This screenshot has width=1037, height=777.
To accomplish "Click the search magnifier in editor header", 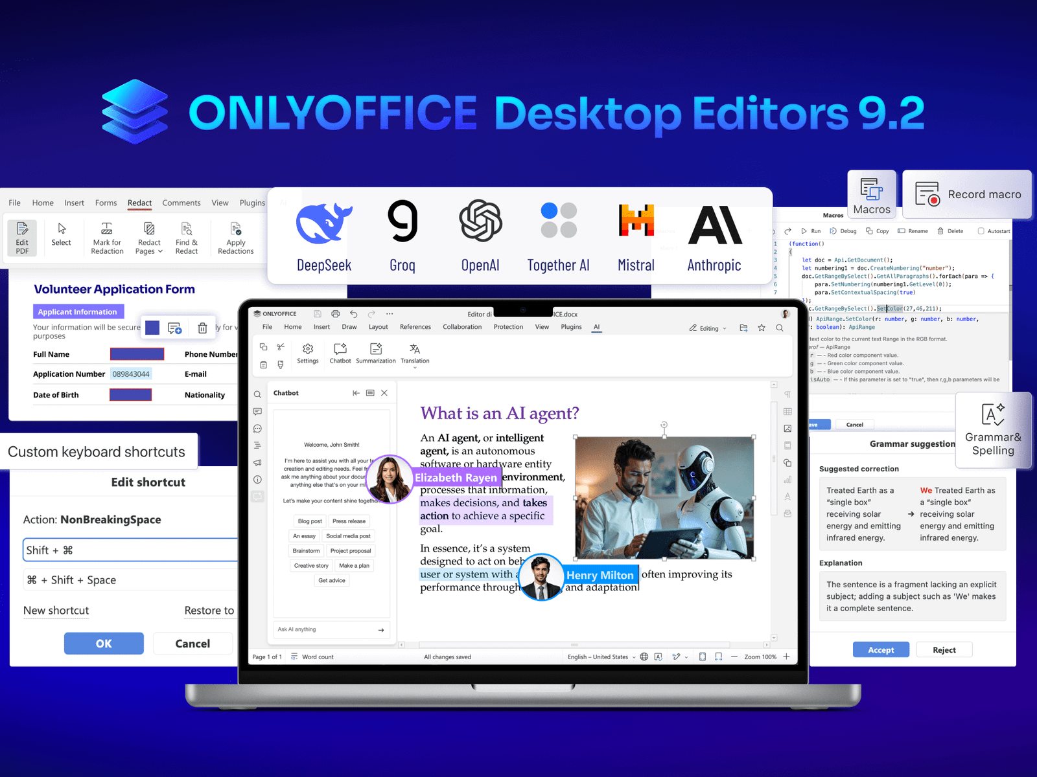I will [x=780, y=328].
